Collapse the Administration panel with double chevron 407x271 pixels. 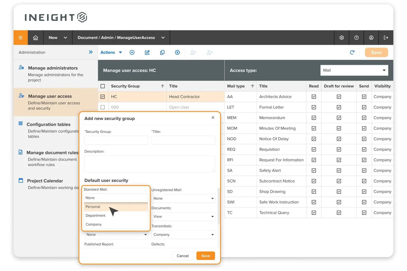91,52
